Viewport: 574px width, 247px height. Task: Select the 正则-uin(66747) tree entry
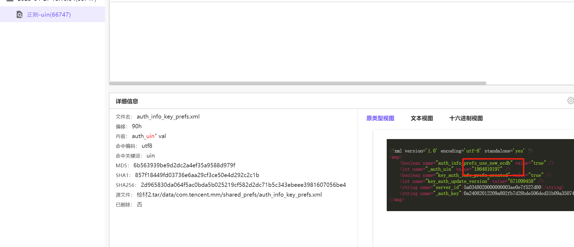49,15
